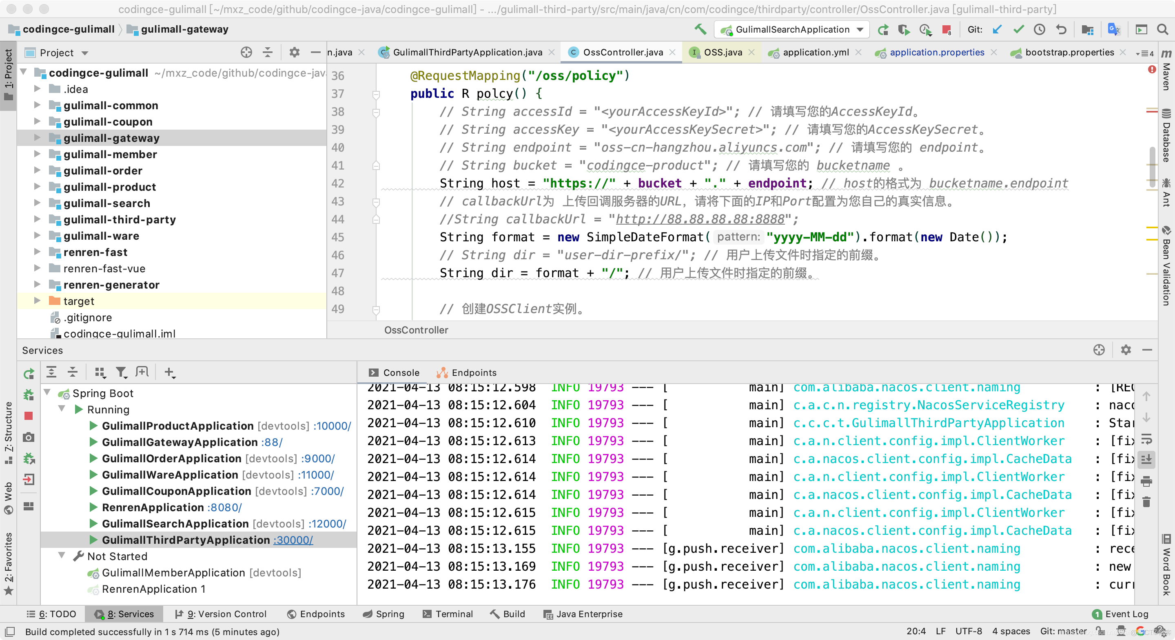Expand the gulimall-third-party module
The height and width of the screenshot is (640, 1175).
[x=38, y=219]
